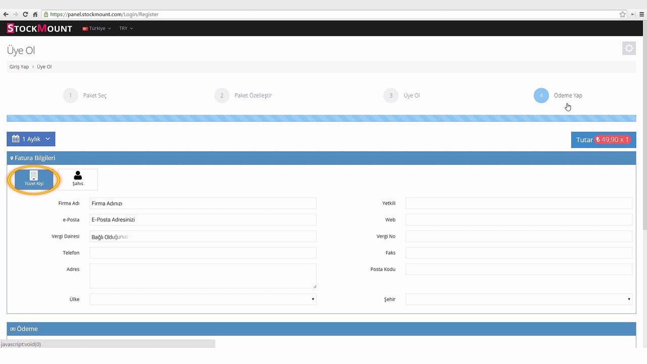The image size is (647, 364).
Task: Focus the Vergi Dairesi input field
Action: point(203,236)
